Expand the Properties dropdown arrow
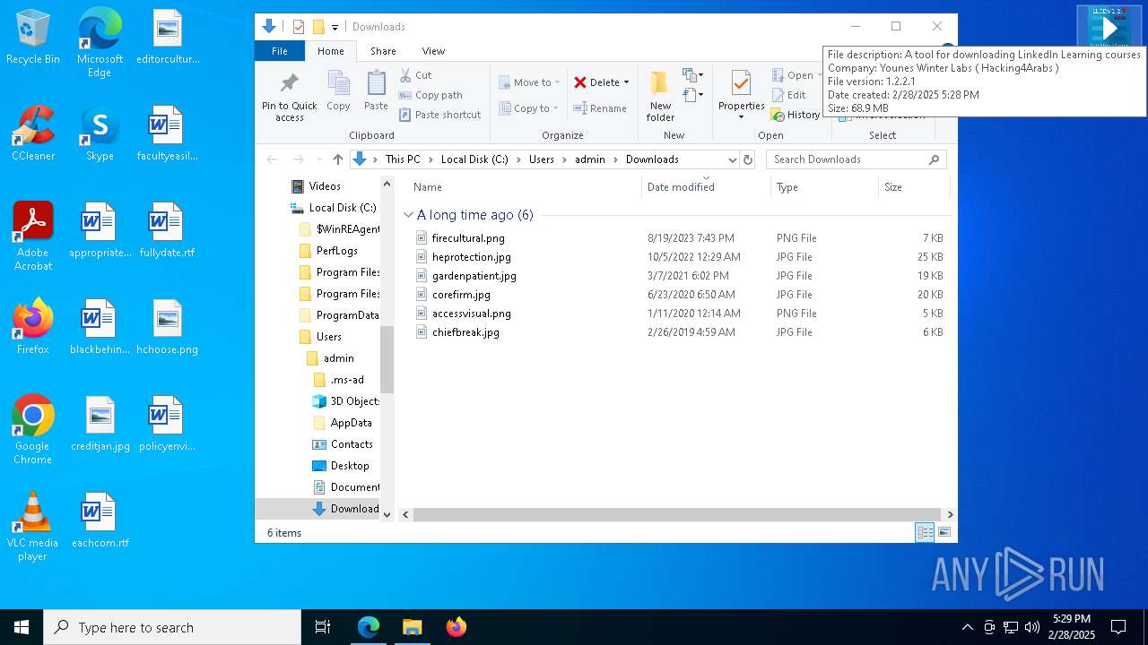 click(741, 117)
